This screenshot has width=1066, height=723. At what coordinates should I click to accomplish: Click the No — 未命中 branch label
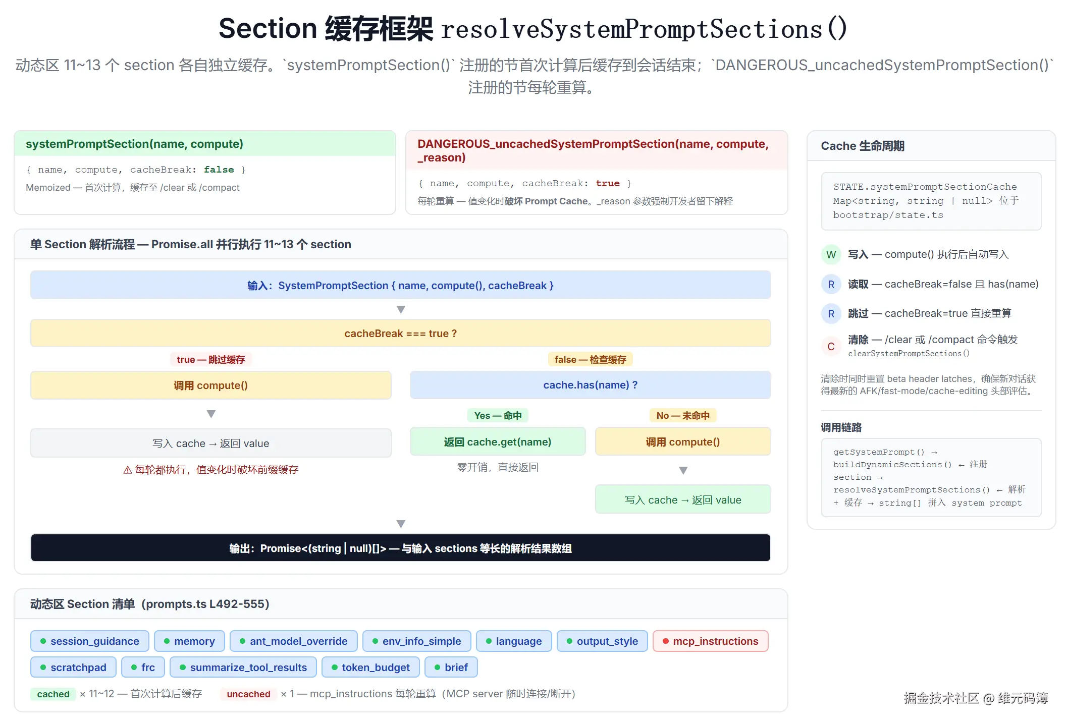[x=683, y=416]
